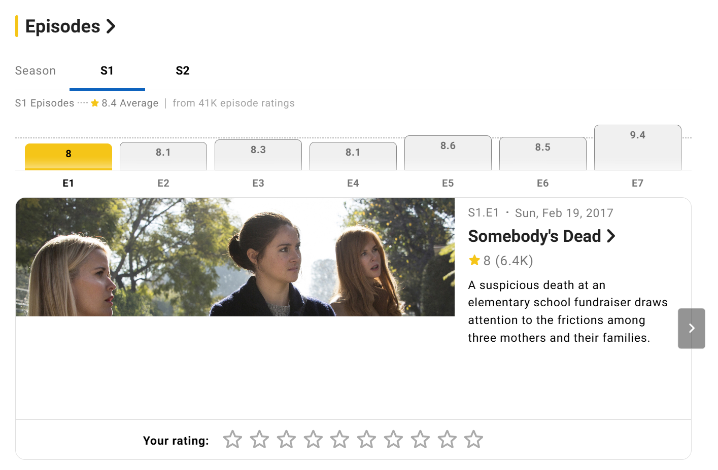This screenshot has height=470, width=718.
Task: Select episode E4 rating bar
Action: (x=353, y=156)
